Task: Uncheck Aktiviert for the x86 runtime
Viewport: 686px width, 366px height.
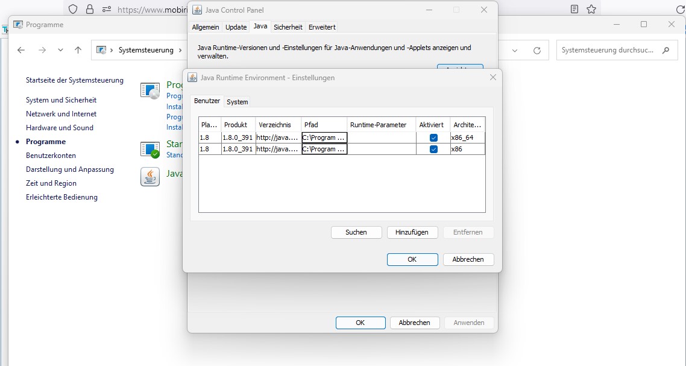Action: (433, 149)
